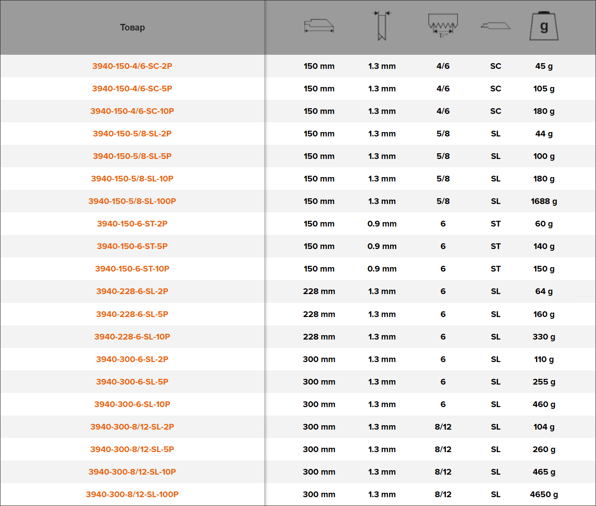Select the 1688 g weight cell
The image size is (596, 506).
pyautogui.click(x=544, y=201)
